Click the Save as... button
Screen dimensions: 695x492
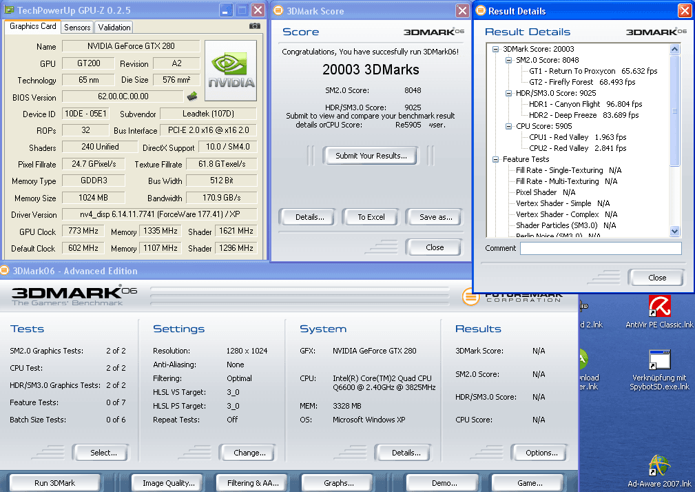[x=436, y=217]
